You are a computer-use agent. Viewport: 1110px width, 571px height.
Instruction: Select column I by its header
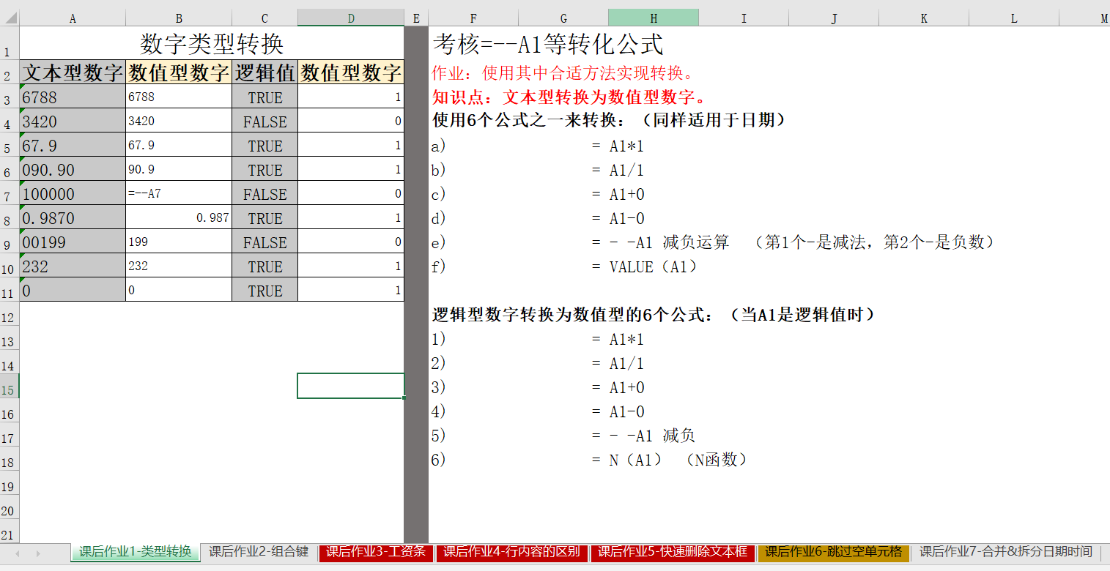tap(744, 18)
